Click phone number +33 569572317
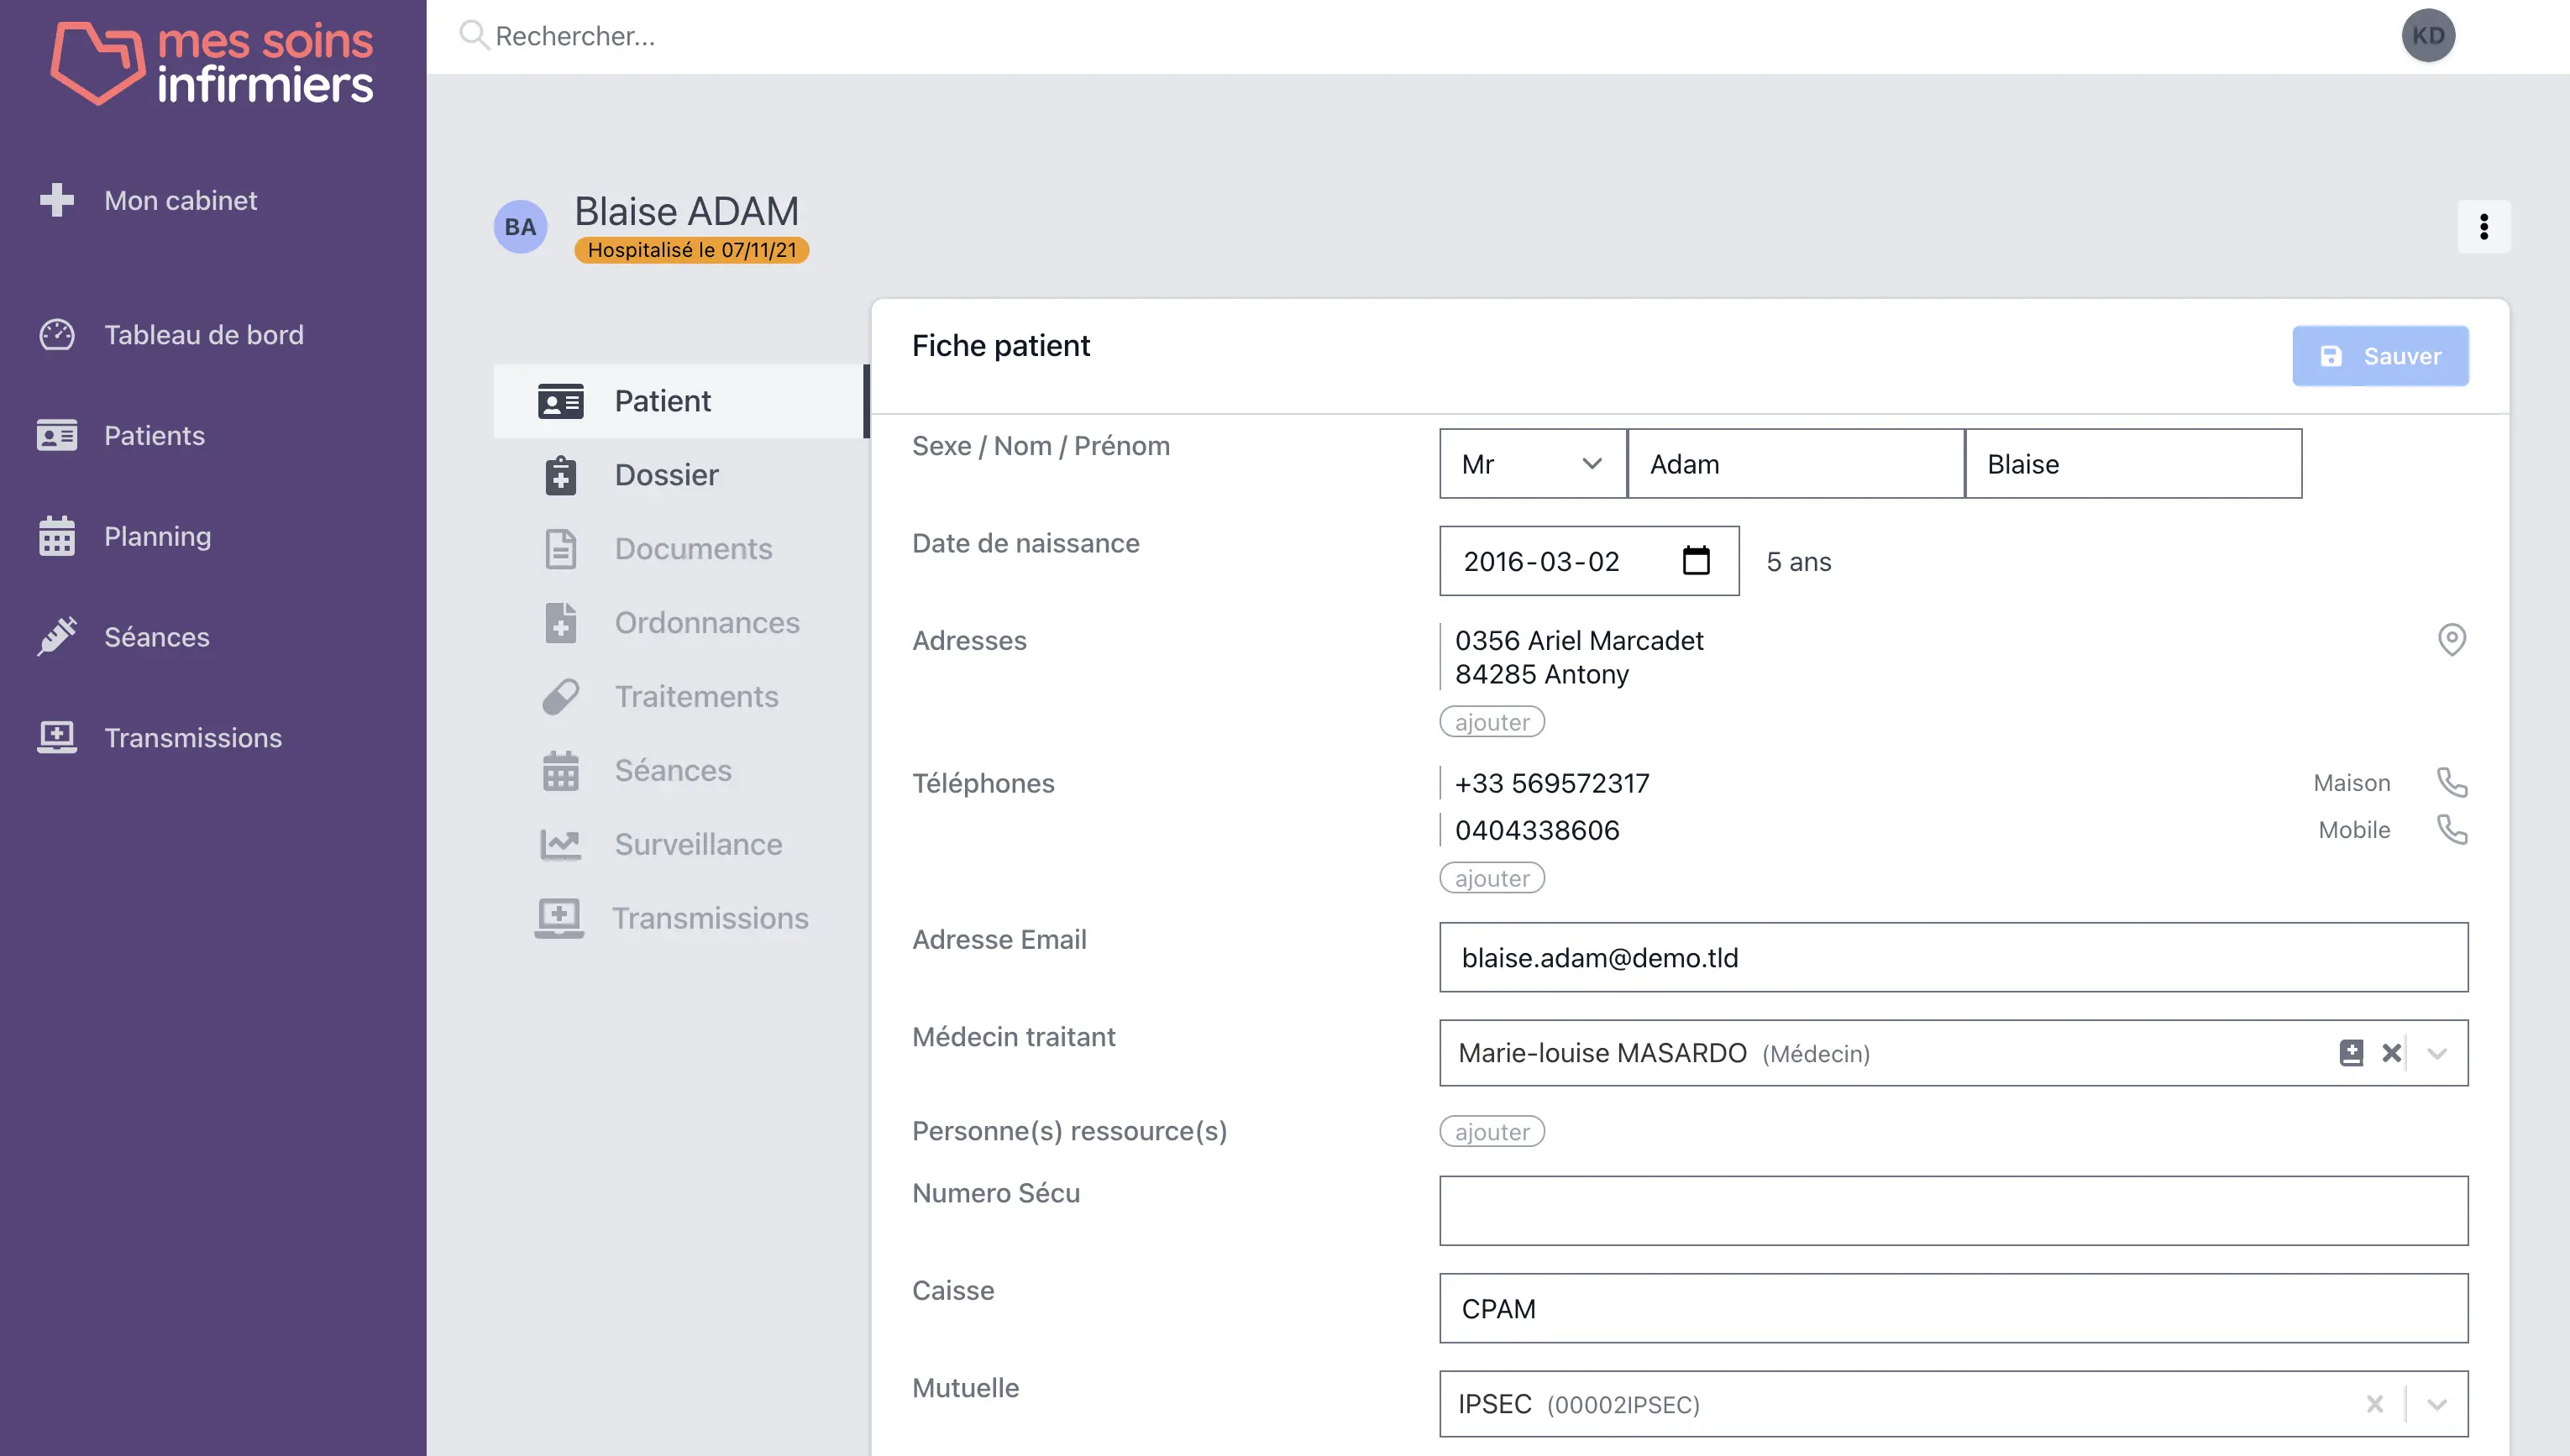Viewport: 2570px width, 1456px height. (x=1552, y=783)
